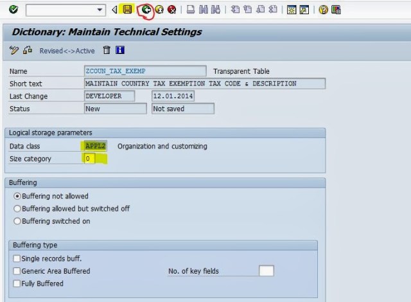Click the Revised<->Active button

click(66, 51)
